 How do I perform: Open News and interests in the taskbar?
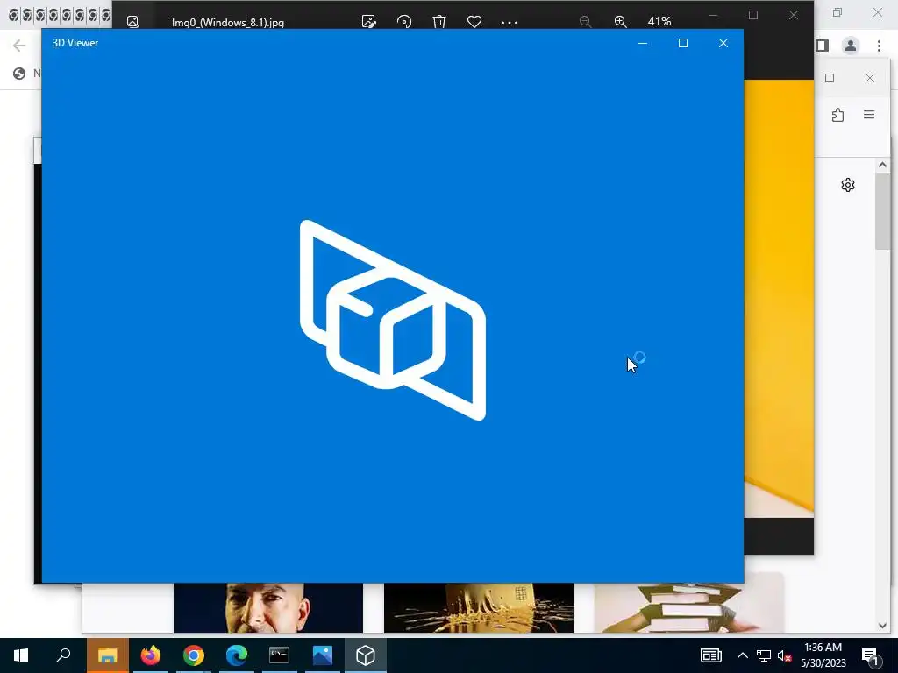point(710,655)
